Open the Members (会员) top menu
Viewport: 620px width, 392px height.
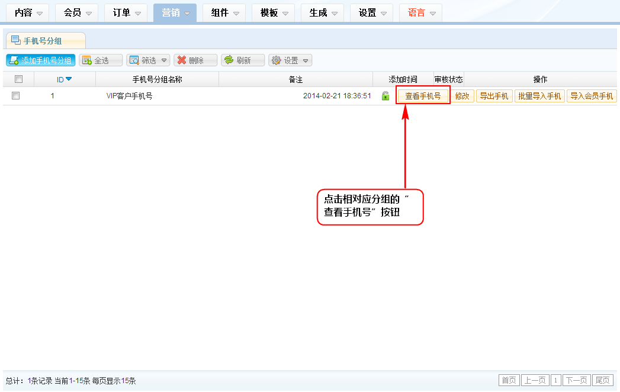(76, 12)
